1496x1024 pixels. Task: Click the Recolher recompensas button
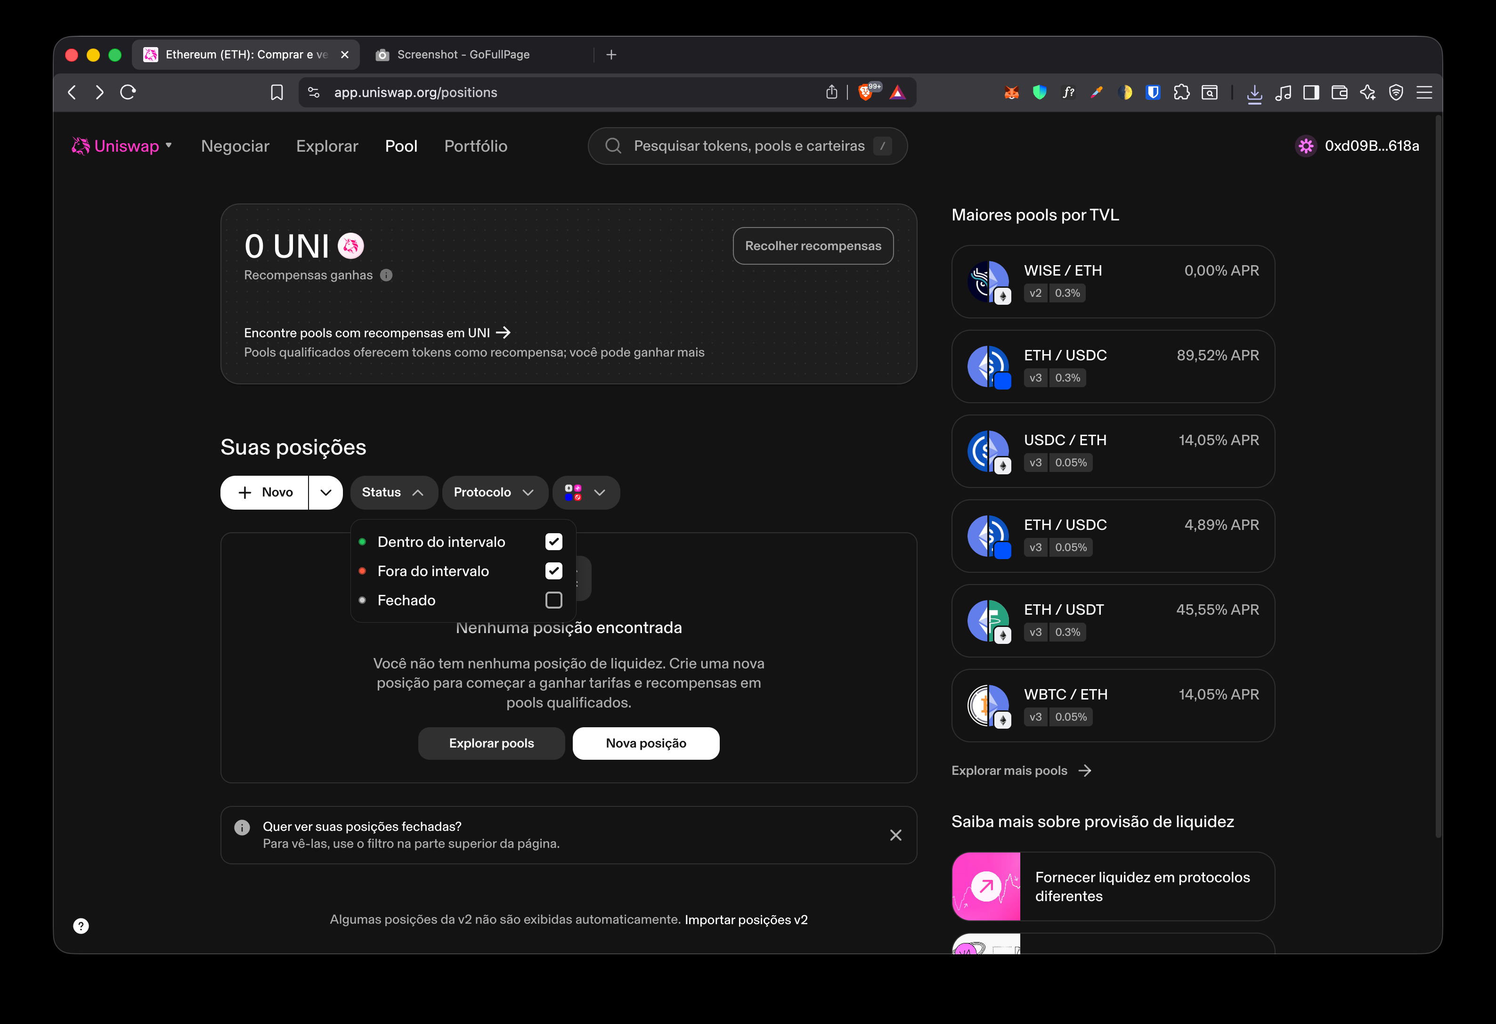(813, 246)
